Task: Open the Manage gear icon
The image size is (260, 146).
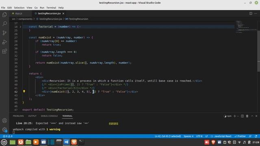Action: (4, 130)
